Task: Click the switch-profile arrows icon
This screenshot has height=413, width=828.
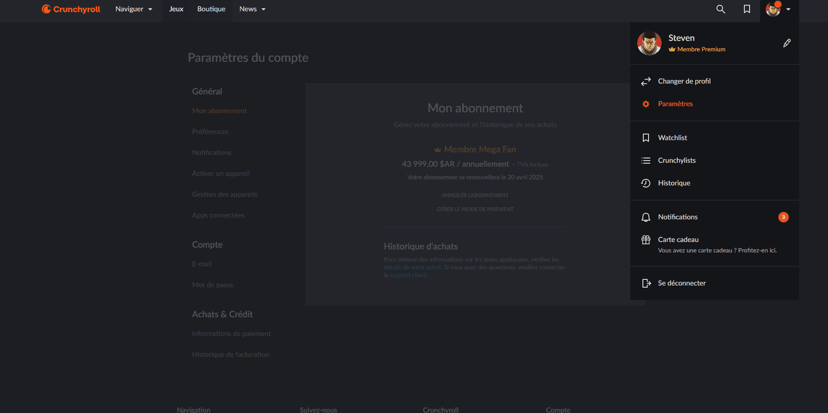Action: click(x=646, y=81)
